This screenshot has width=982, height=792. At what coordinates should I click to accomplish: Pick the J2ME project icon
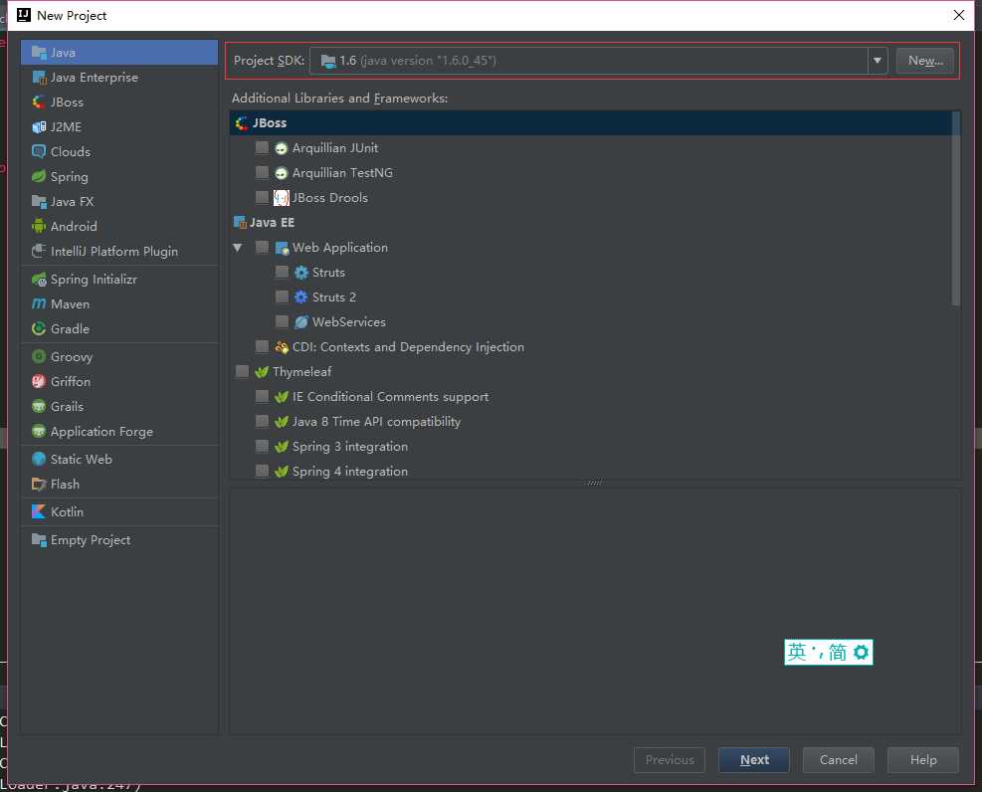(39, 127)
